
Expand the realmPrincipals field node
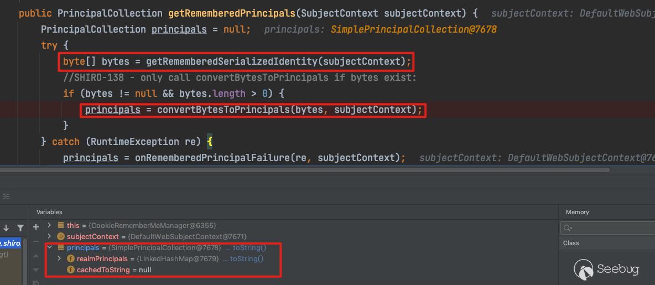coord(60,258)
